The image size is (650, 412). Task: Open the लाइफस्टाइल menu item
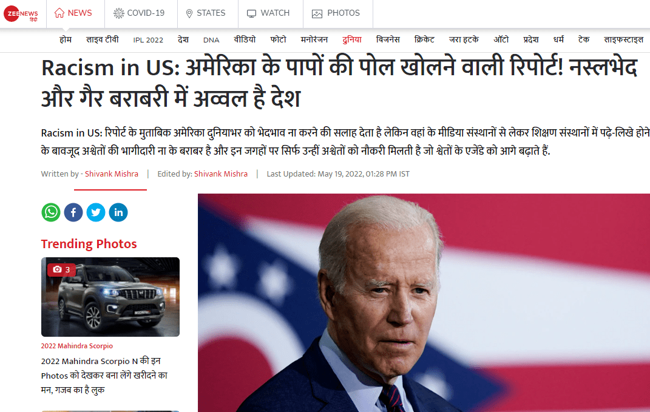[x=623, y=40]
